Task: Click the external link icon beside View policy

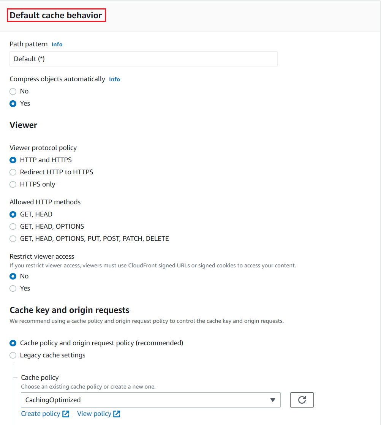Action: point(117,414)
